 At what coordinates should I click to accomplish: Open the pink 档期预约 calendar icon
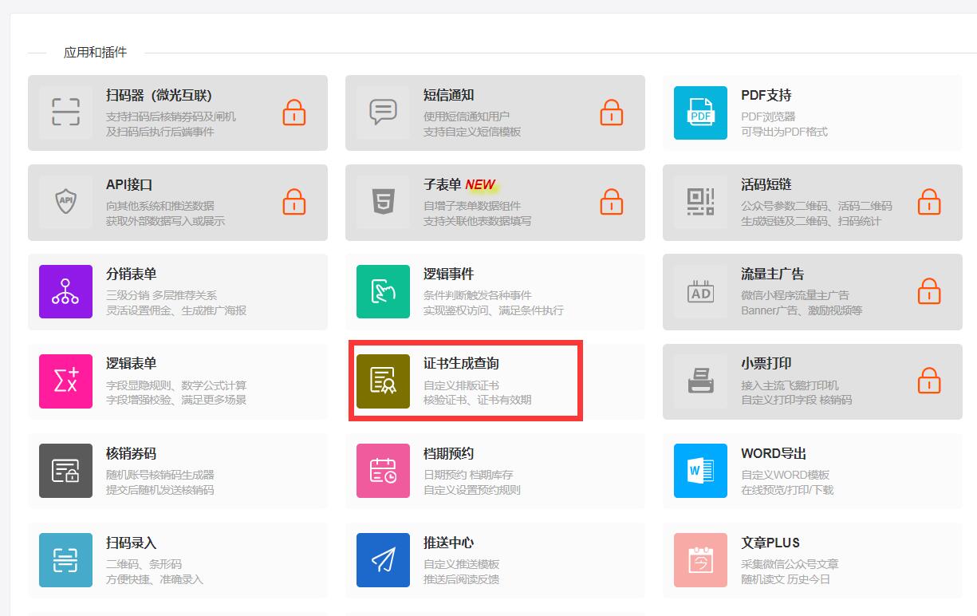[x=383, y=471]
